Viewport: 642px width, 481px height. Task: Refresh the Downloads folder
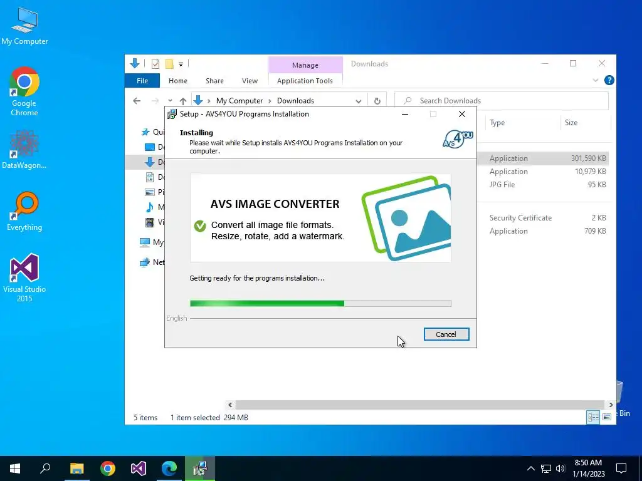click(377, 101)
